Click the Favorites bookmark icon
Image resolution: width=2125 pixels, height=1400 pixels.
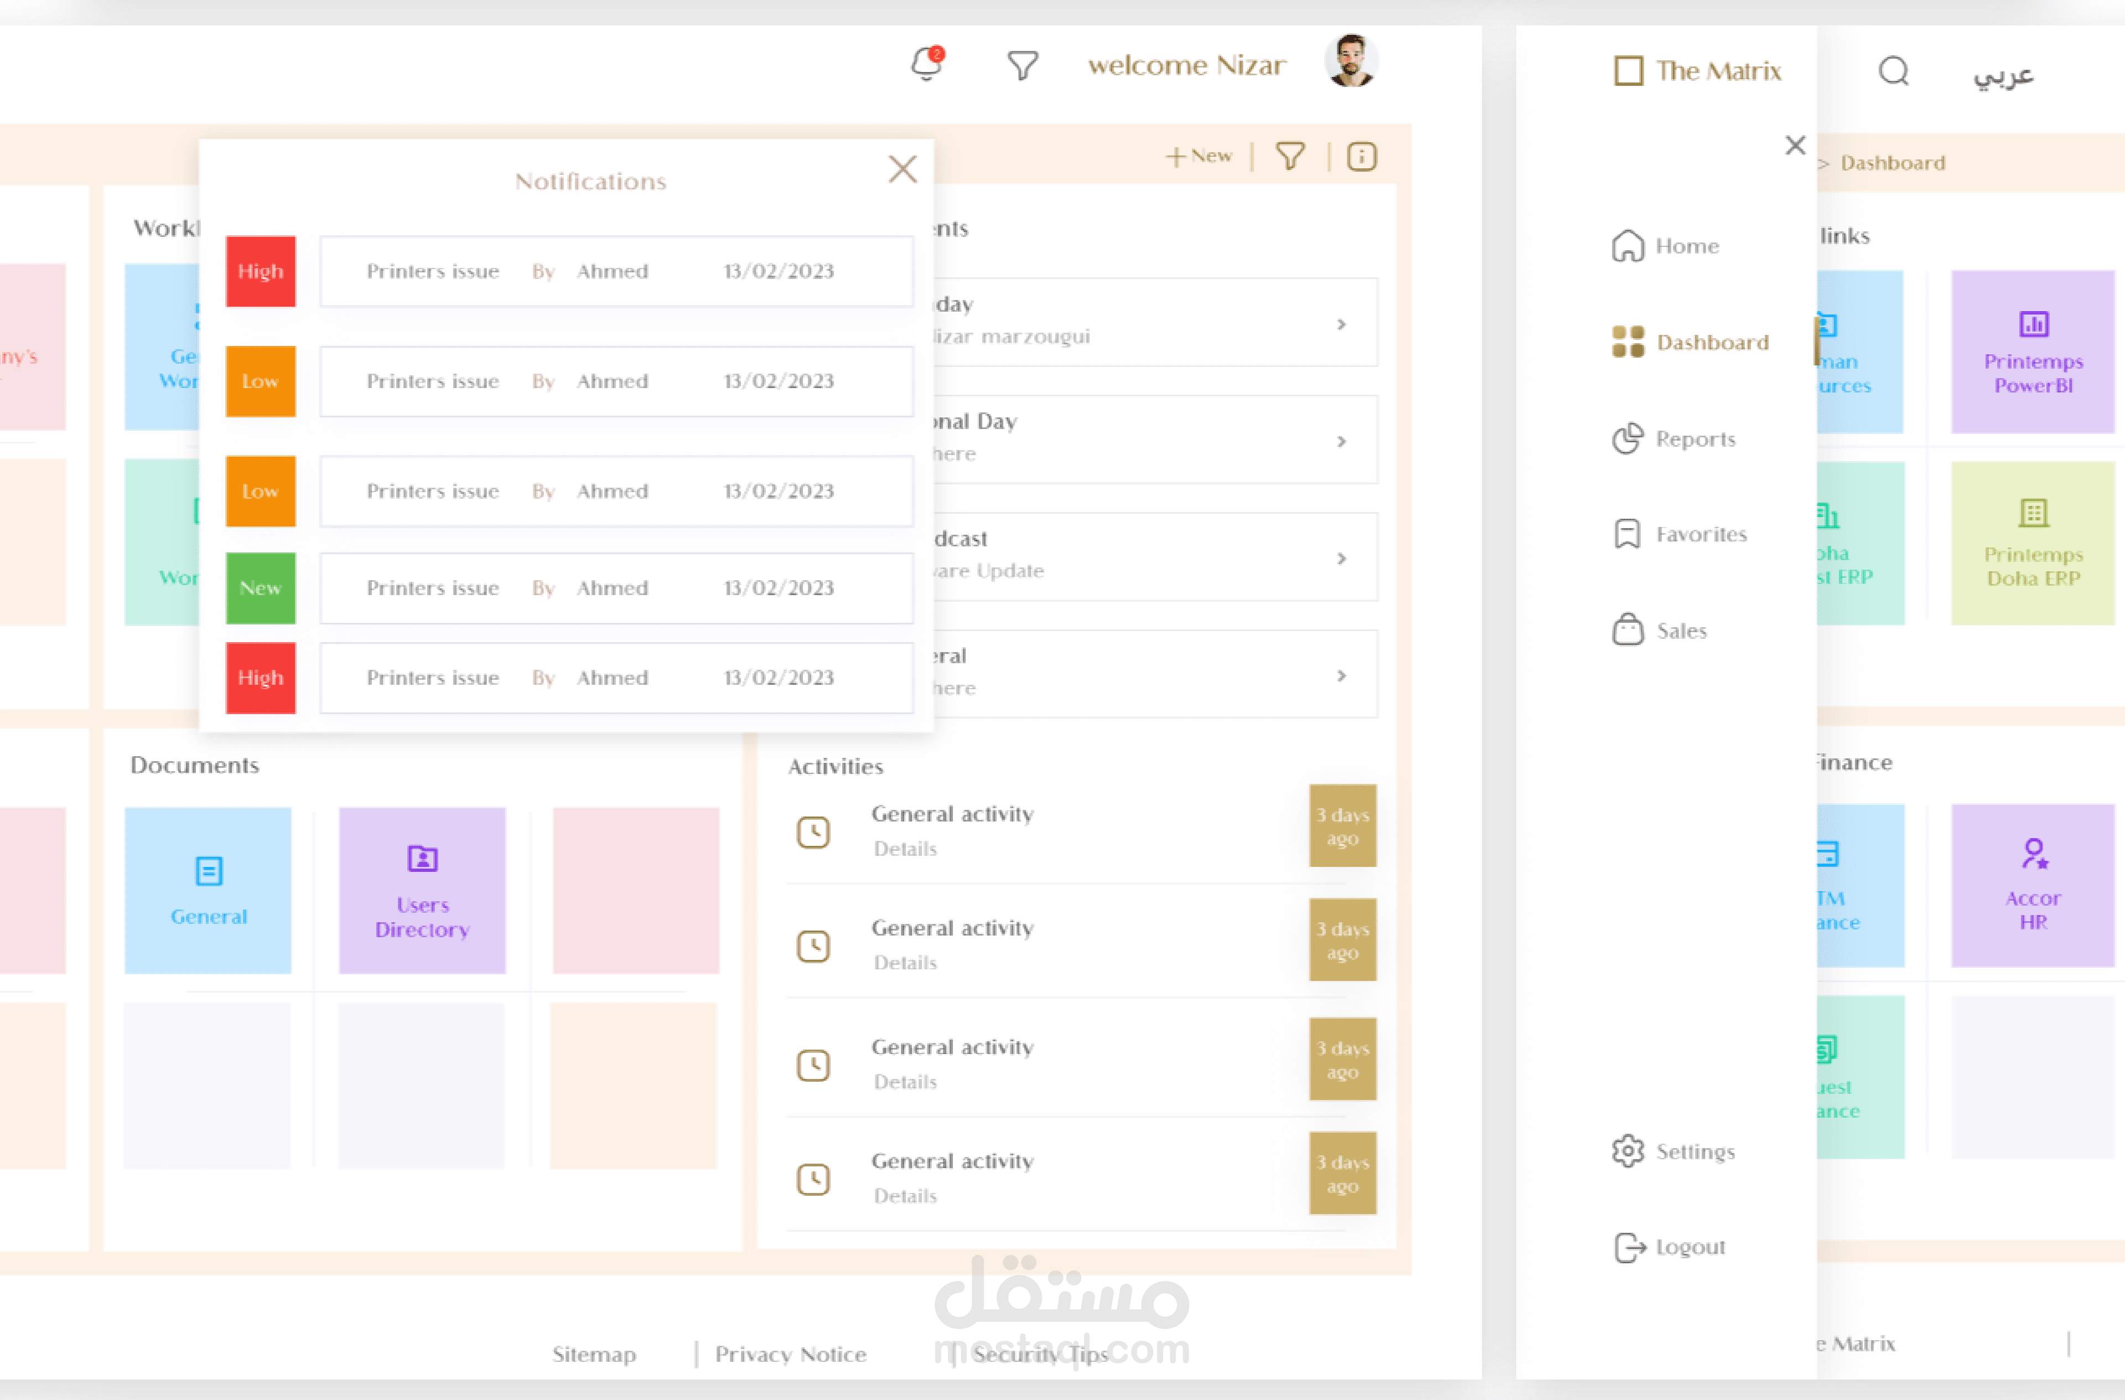(x=1628, y=534)
